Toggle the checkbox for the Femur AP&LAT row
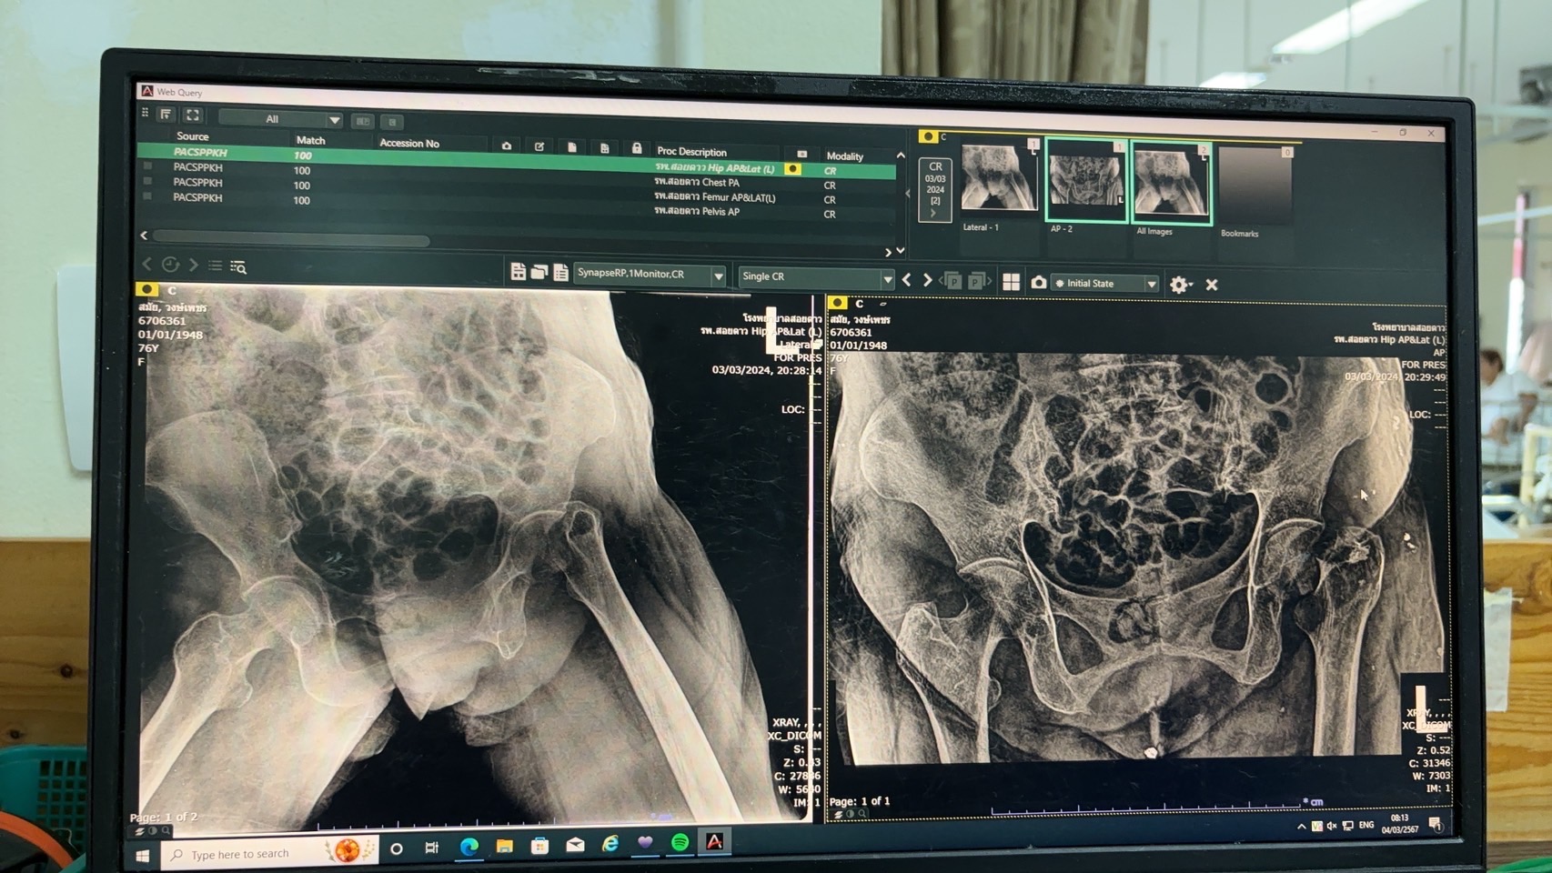1552x873 pixels. pos(147,182)
